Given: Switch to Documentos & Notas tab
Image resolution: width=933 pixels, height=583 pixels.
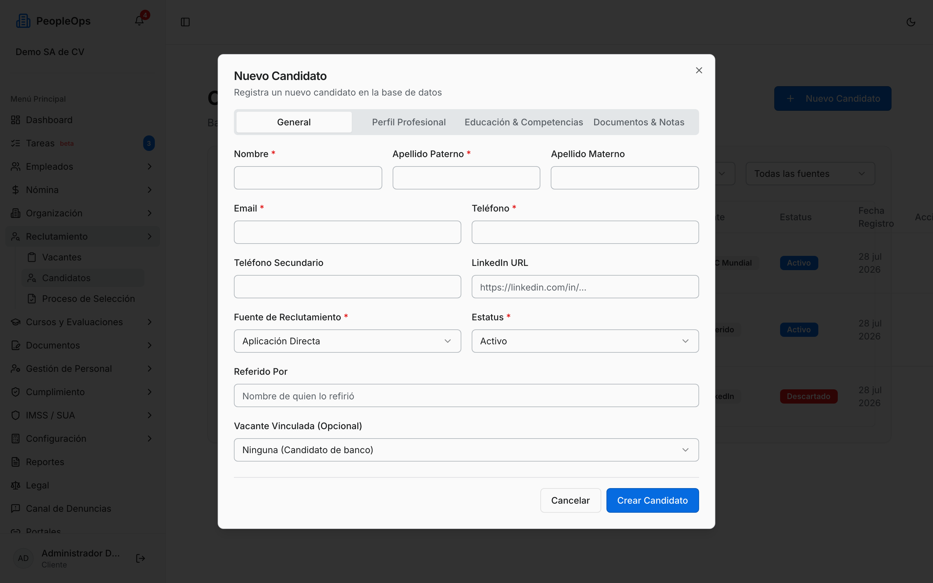Looking at the screenshot, I should coord(639,122).
